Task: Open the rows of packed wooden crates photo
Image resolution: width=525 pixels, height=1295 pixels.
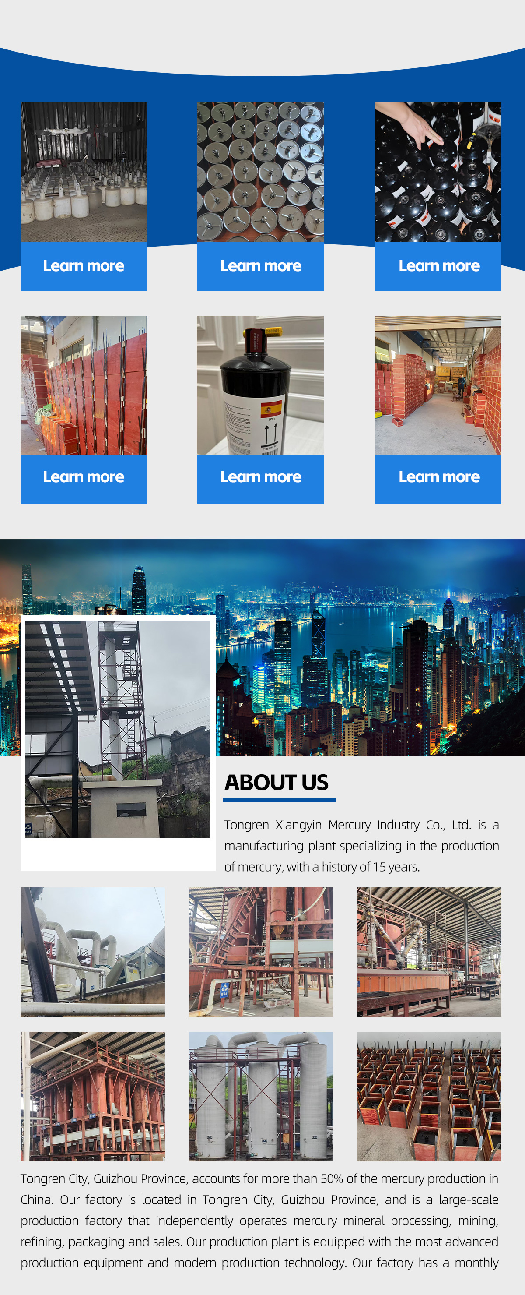Action: coord(429,1096)
